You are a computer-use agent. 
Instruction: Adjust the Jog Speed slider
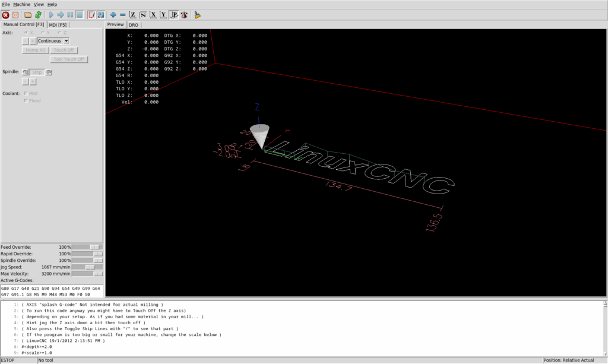(x=90, y=267)
